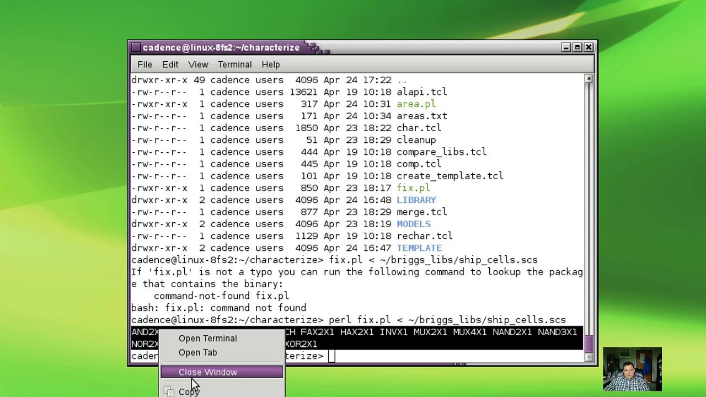Click the terminal window icon in title bar

click(136, 47)
